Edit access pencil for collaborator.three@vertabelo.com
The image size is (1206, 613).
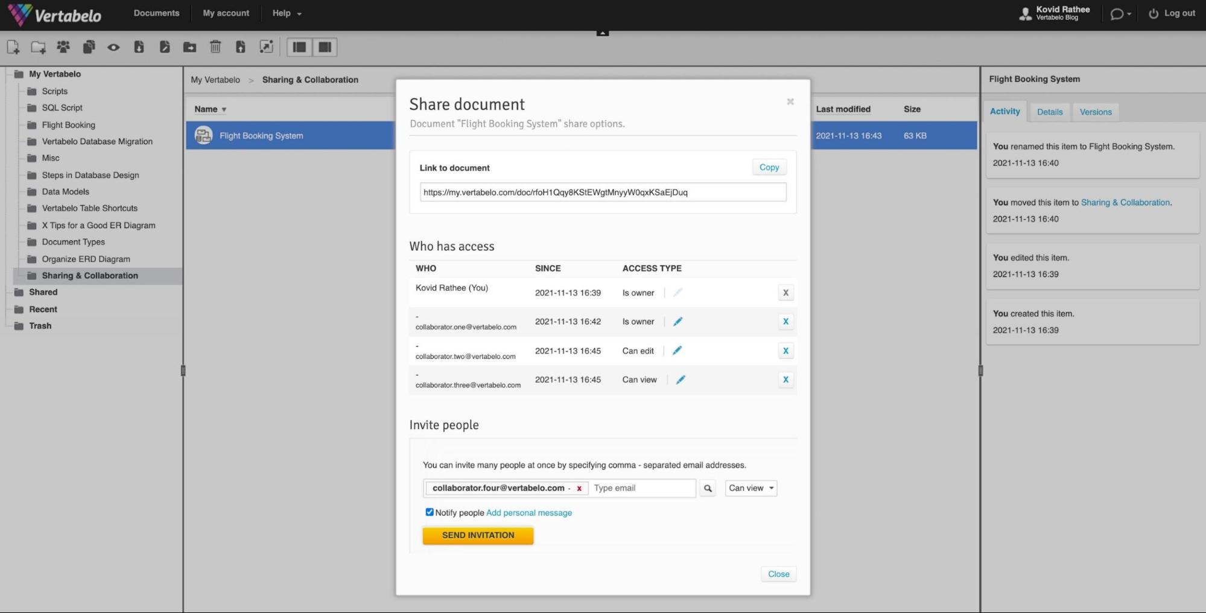click(x=681, y=380)
